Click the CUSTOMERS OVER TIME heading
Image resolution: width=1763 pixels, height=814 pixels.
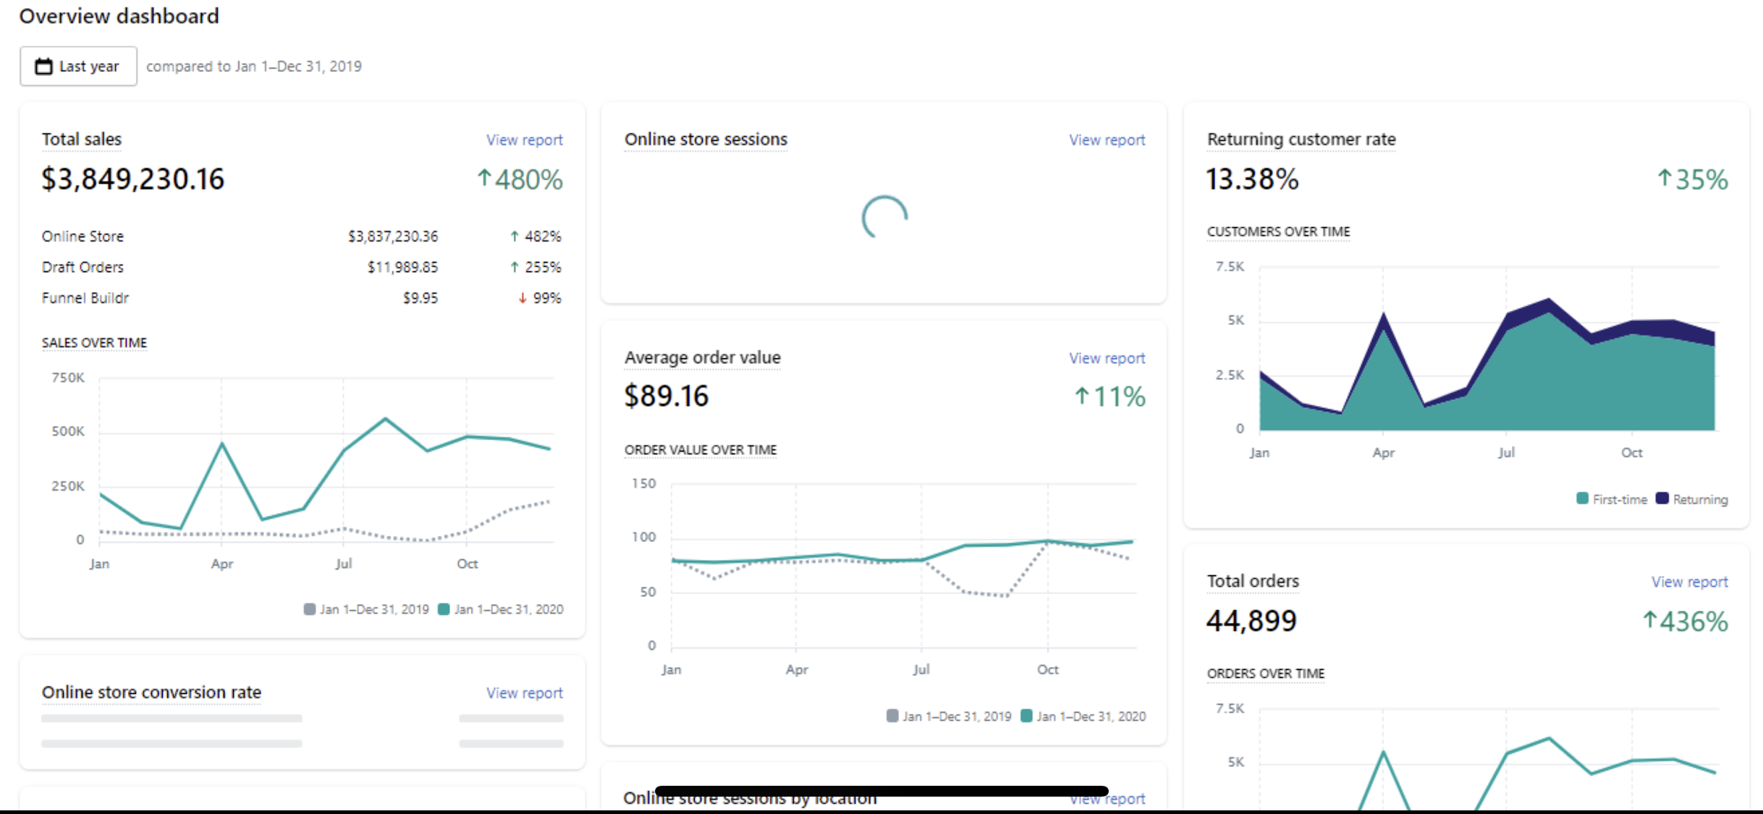coord(1278,232)
